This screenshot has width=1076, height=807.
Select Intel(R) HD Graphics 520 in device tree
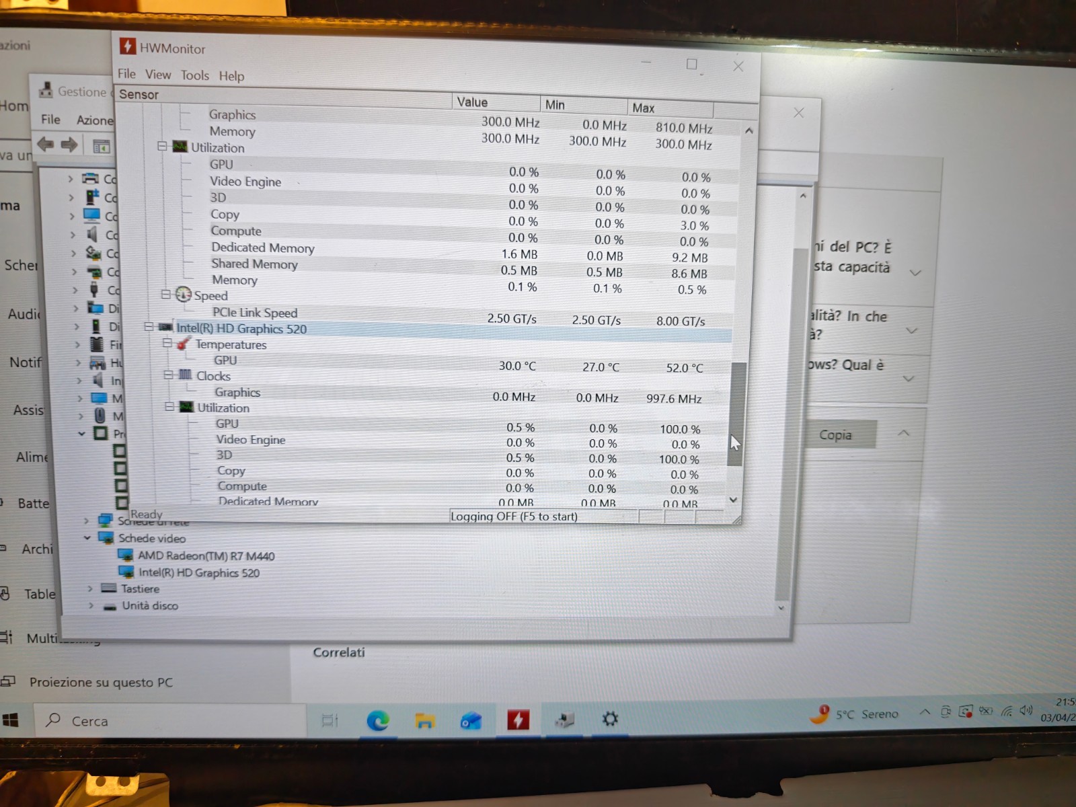tap(199, 572)
